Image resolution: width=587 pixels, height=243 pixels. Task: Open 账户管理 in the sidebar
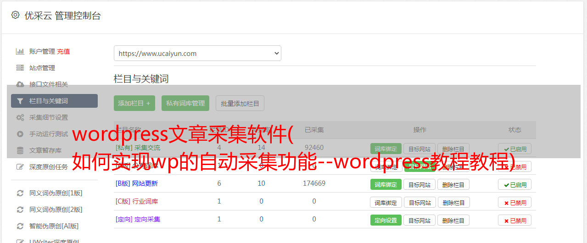pos(42,51)
